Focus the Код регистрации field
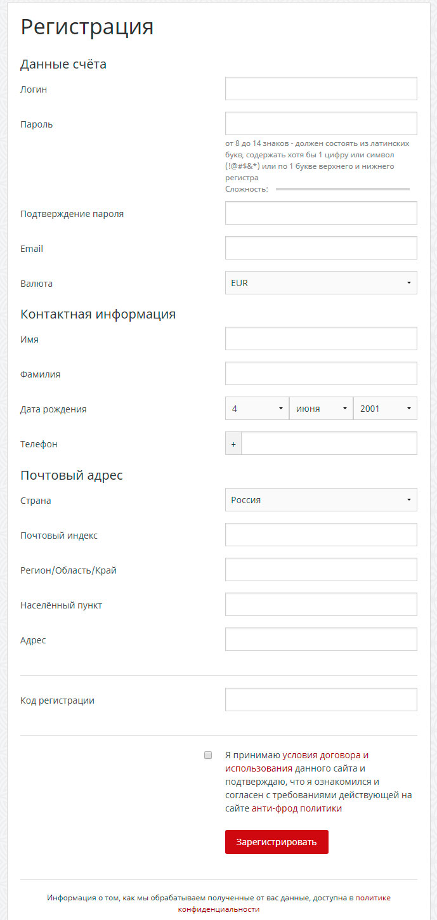437x920 pixels. (x=321, y=700)
